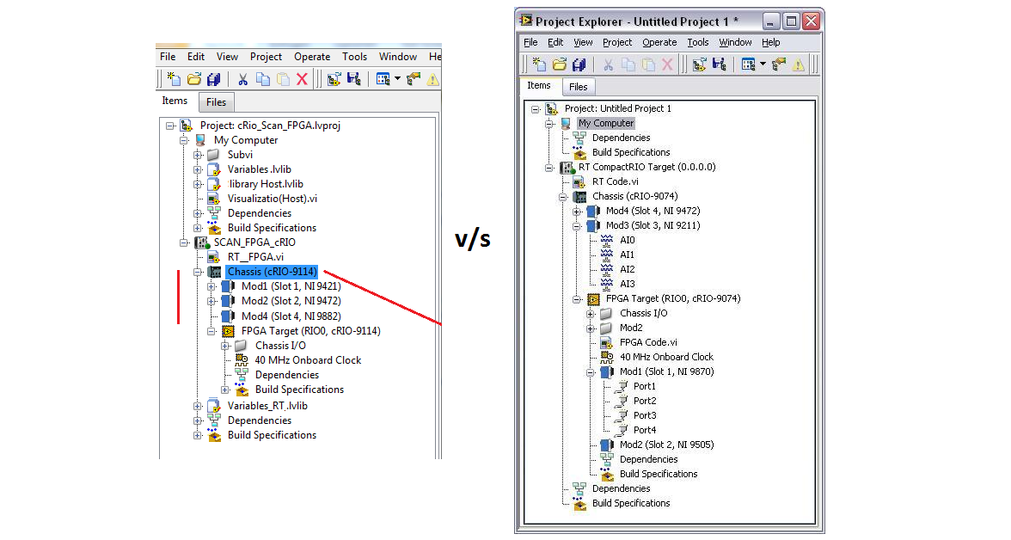
Task: Click AI0 channel icon under Mod3
Action: (607, 240)
